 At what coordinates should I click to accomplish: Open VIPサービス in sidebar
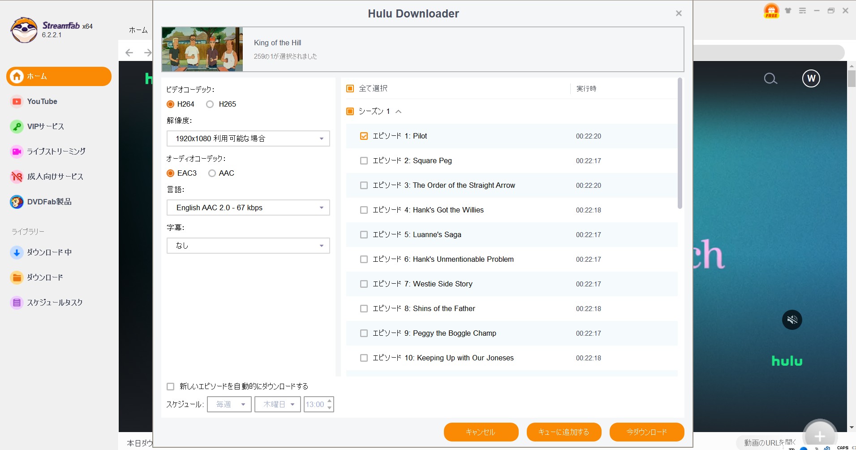click(46, 127)
